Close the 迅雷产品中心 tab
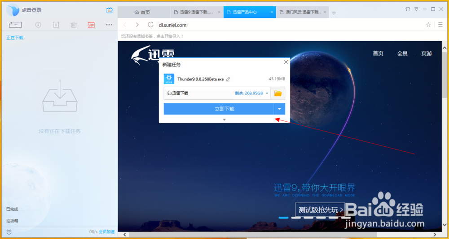The width and height of the screenshot is (449, 239). coord(272,12)
